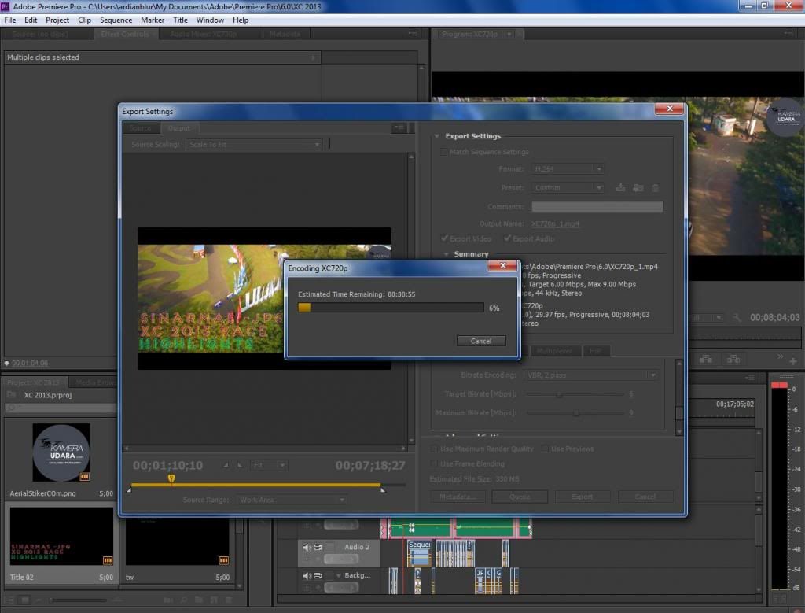The image size is (805, 613).
Task: Open the Help menu
Action: pos(241,20)
